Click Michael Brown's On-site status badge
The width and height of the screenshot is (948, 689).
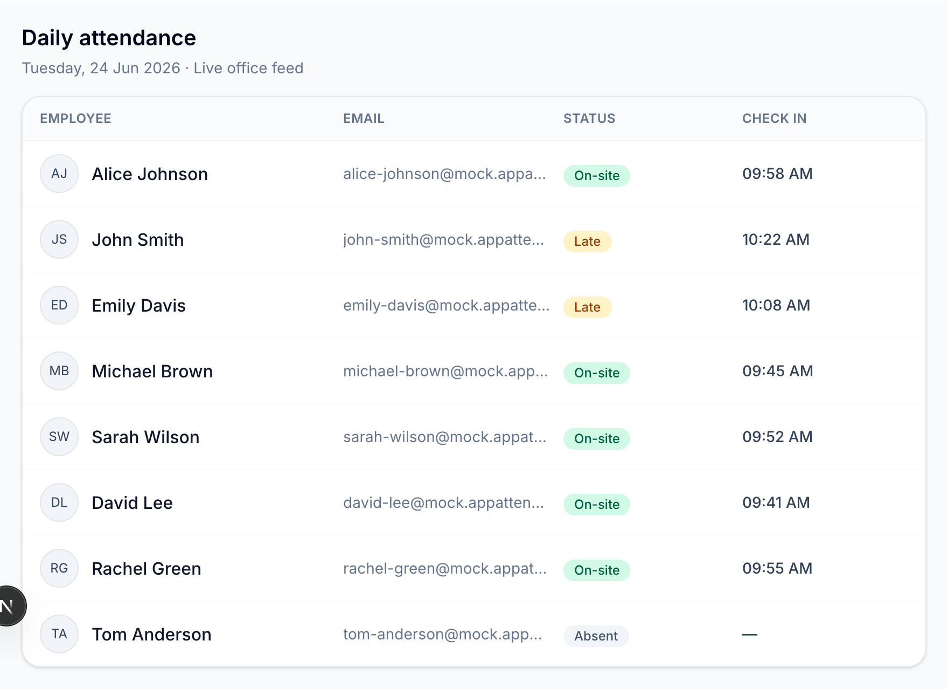point(597,373)
